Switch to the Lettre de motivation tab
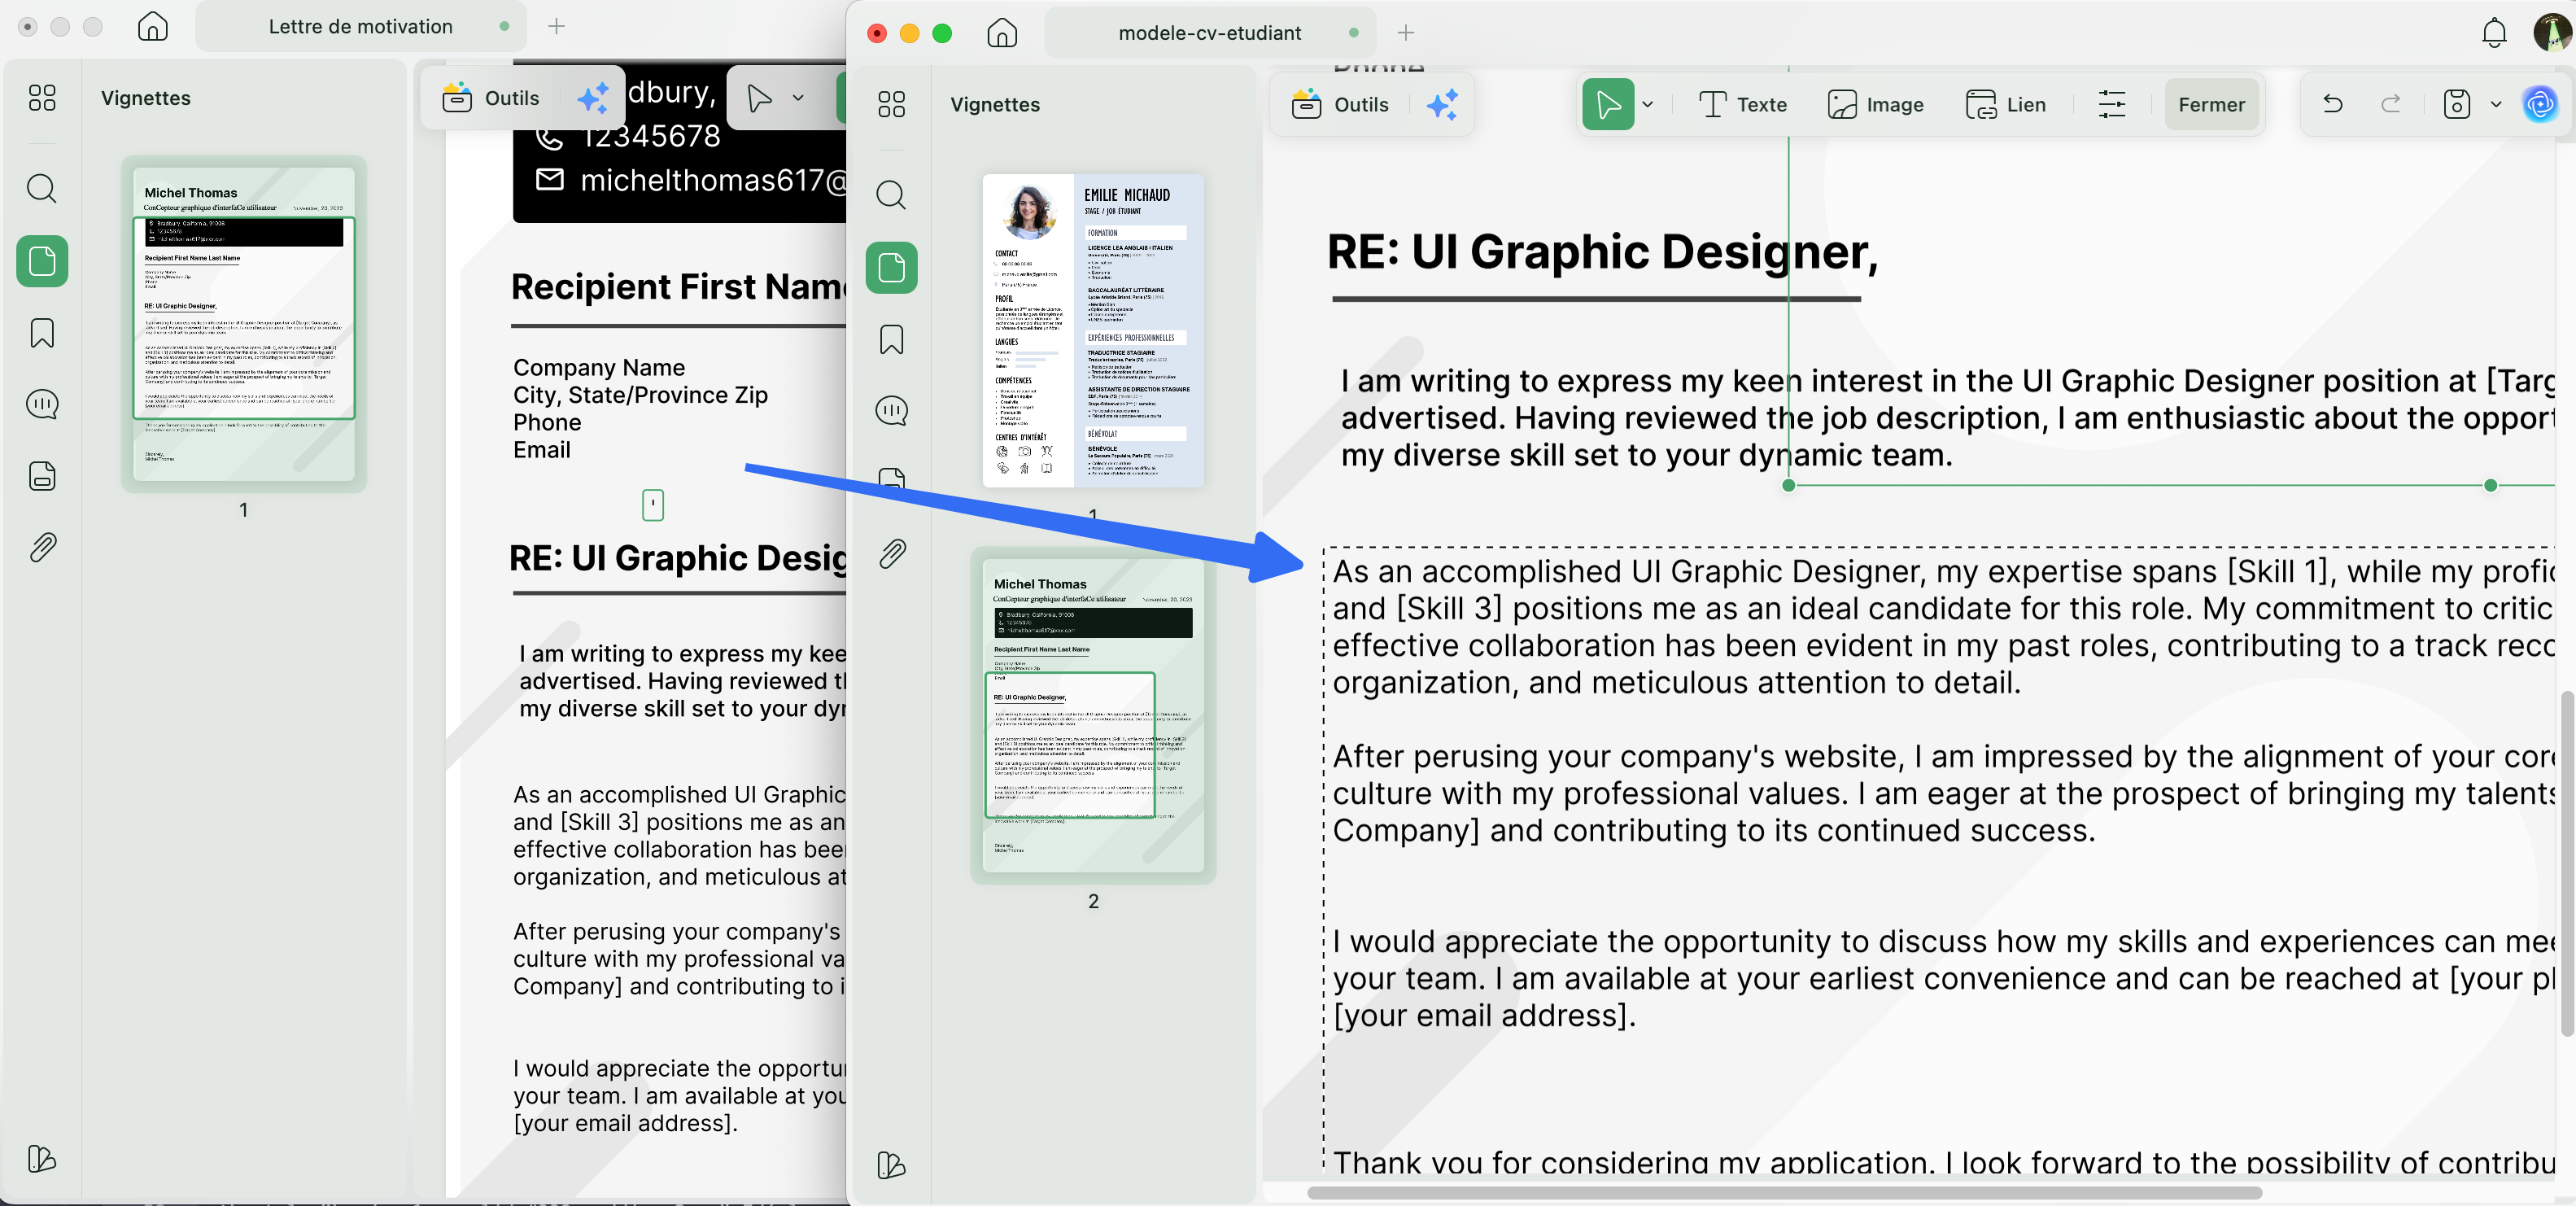 (360, 27)
